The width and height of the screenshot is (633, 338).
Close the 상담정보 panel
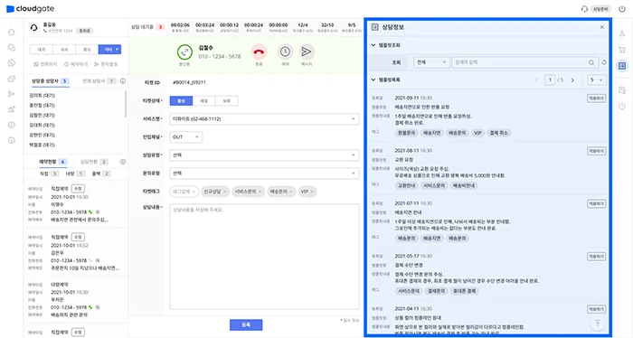coord(602,27)
